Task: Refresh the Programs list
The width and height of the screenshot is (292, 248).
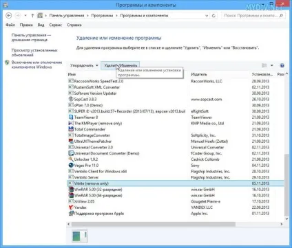Action: [x=213, y=16]
